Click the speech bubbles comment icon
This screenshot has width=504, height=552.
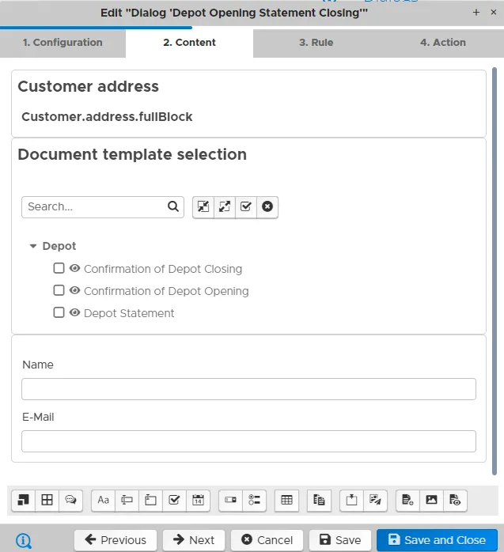coord(70,500)
